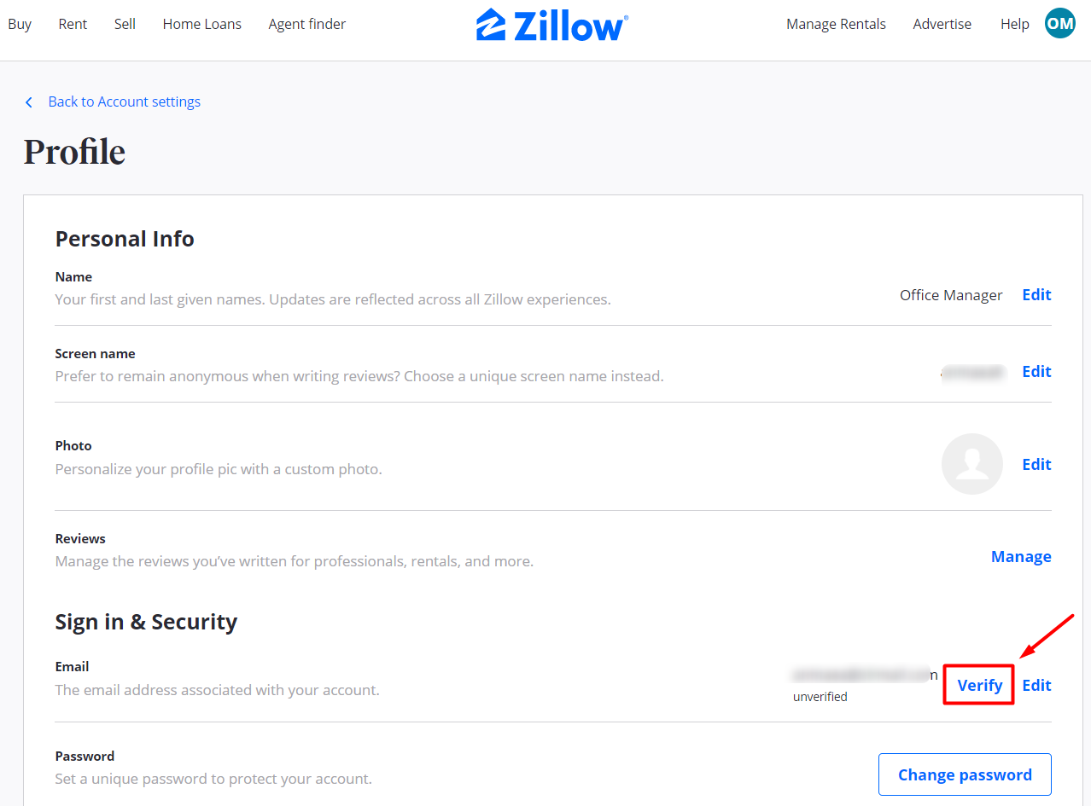Edit your screen name
1091x806 pixels.
pos(1036,371)
